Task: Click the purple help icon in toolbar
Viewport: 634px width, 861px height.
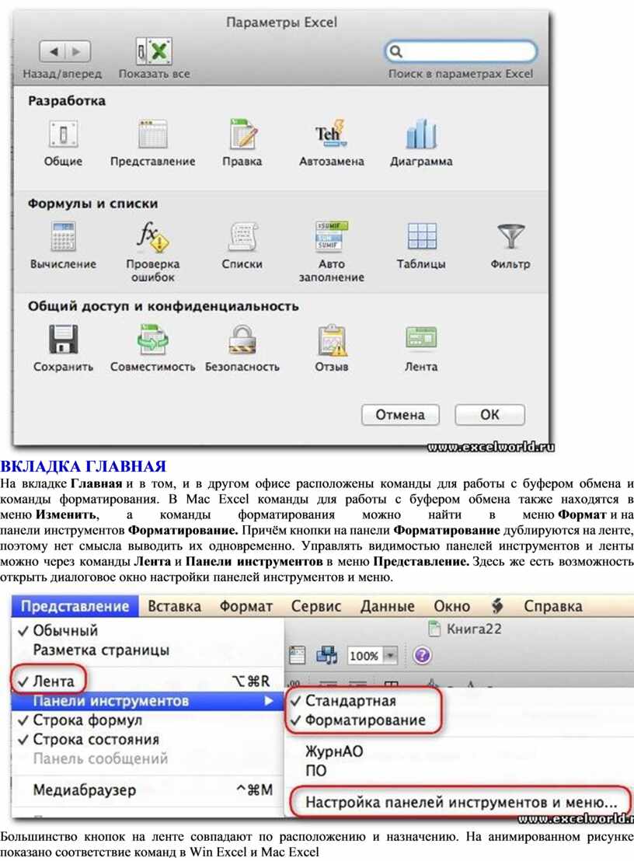Action: pyautogui.click(x=422, y=656)
